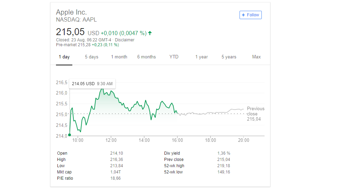Show the 1 month chart

[x=119, y=57]
